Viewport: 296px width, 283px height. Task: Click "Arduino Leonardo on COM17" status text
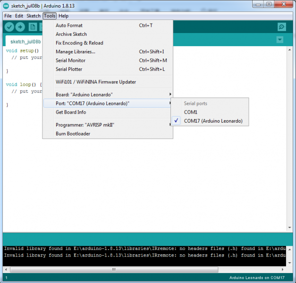point(257,278)
